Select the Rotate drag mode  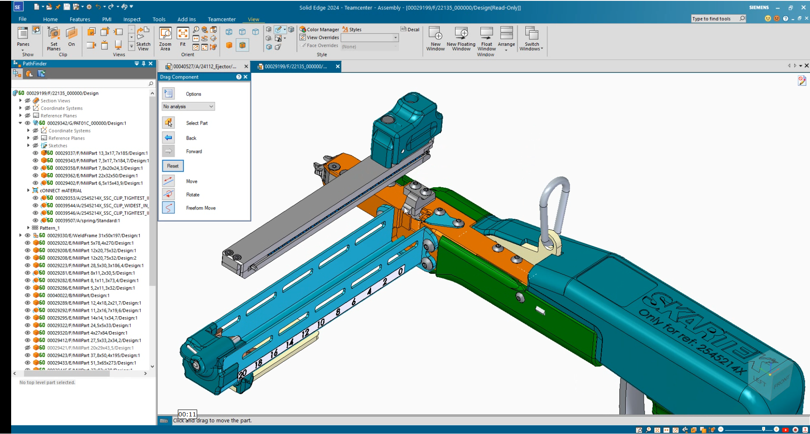point(168,194)
